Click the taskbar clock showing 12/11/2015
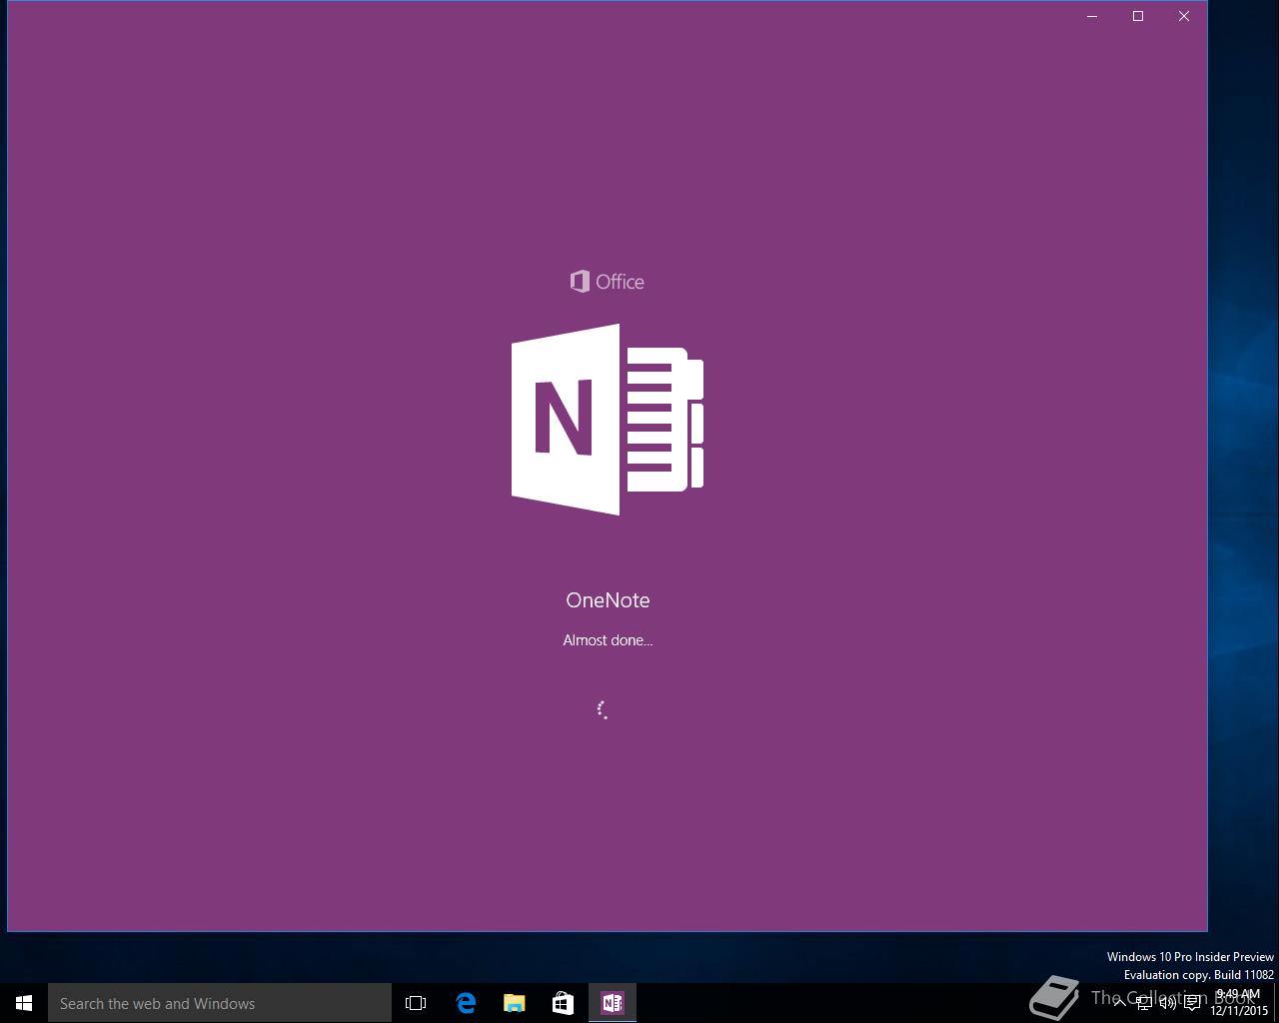The height and width of the screenshot is (1023, 1279). 1238,1003
